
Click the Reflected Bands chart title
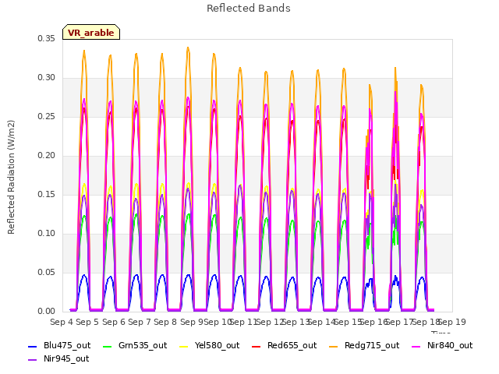(249, 9)
